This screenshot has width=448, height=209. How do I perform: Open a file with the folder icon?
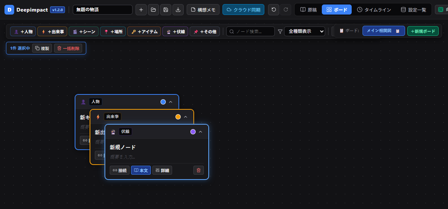pyautogui.click(x=153, y=10)
